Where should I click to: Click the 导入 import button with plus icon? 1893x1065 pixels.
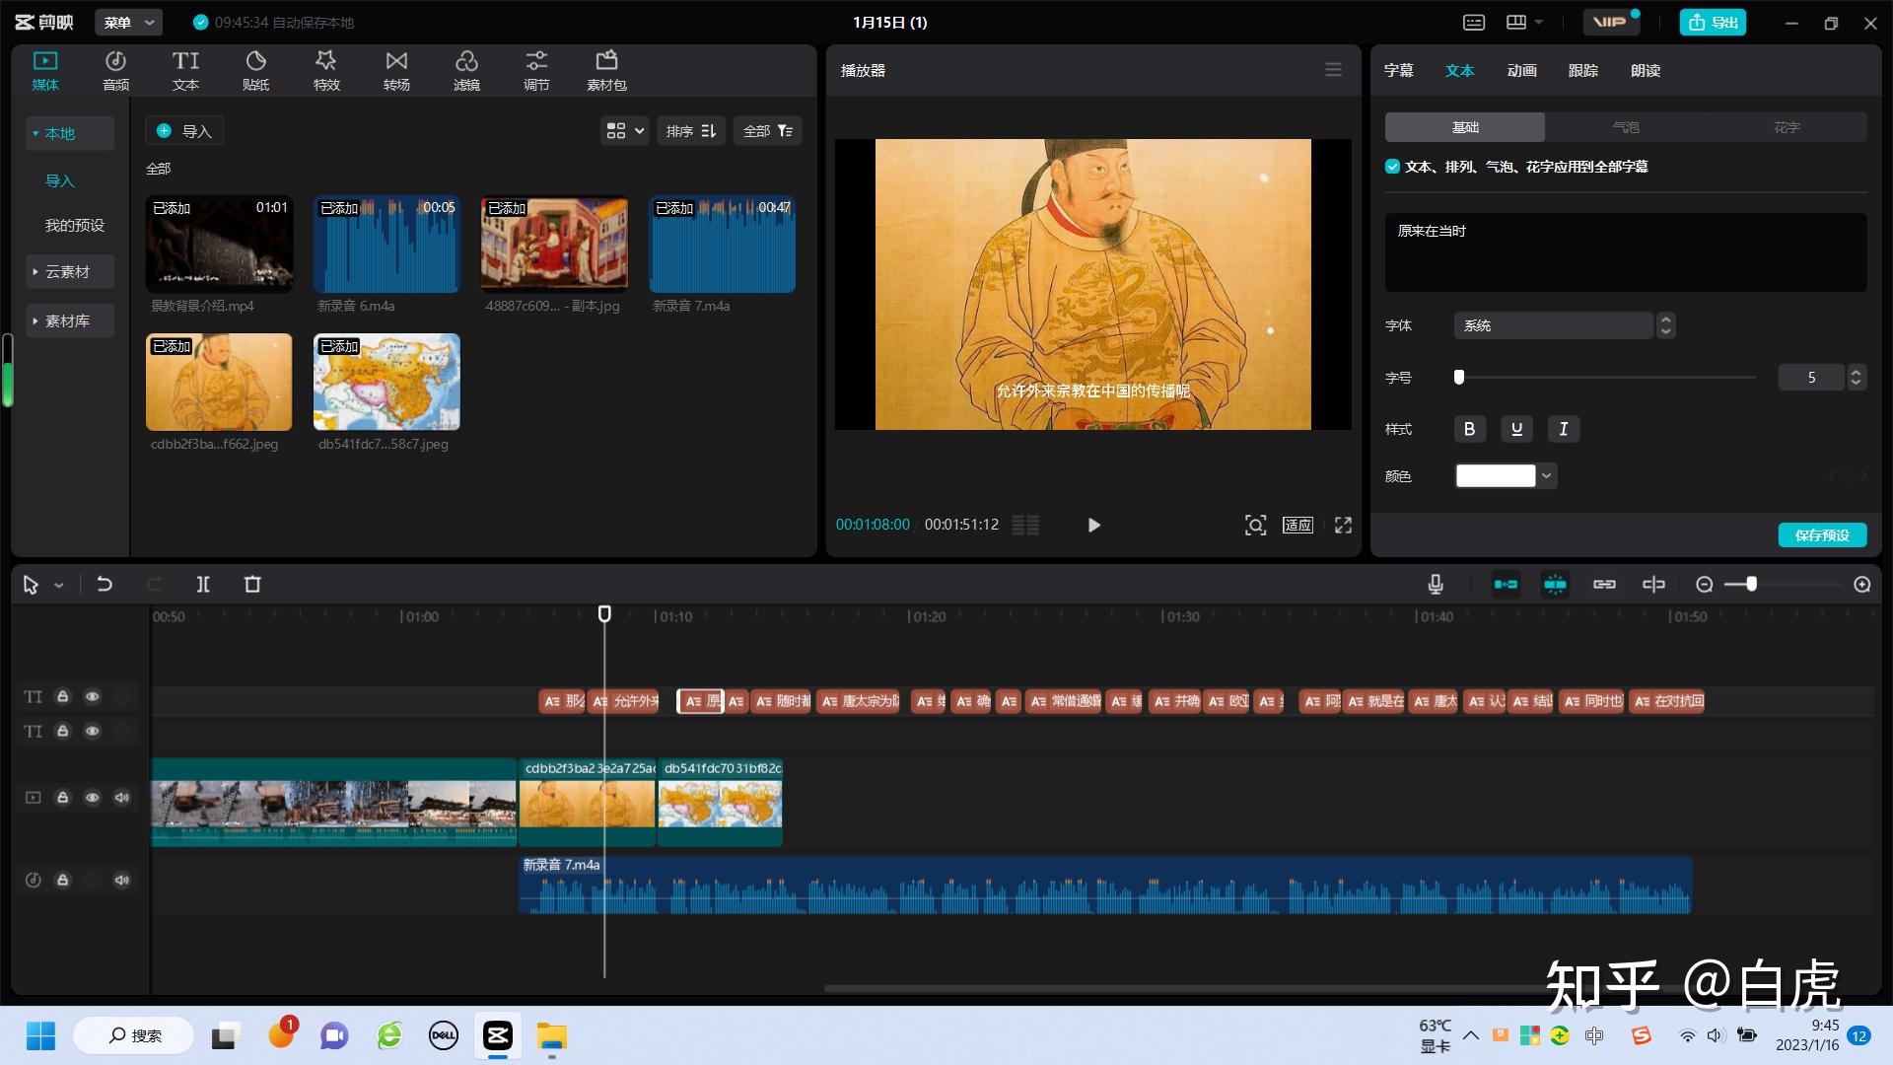184,131
